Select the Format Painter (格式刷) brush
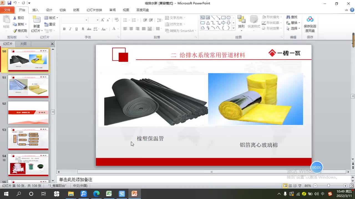Image resolution: width=355 pixels, height=199 pixels. pyautogui.click(x=15, y=31)
